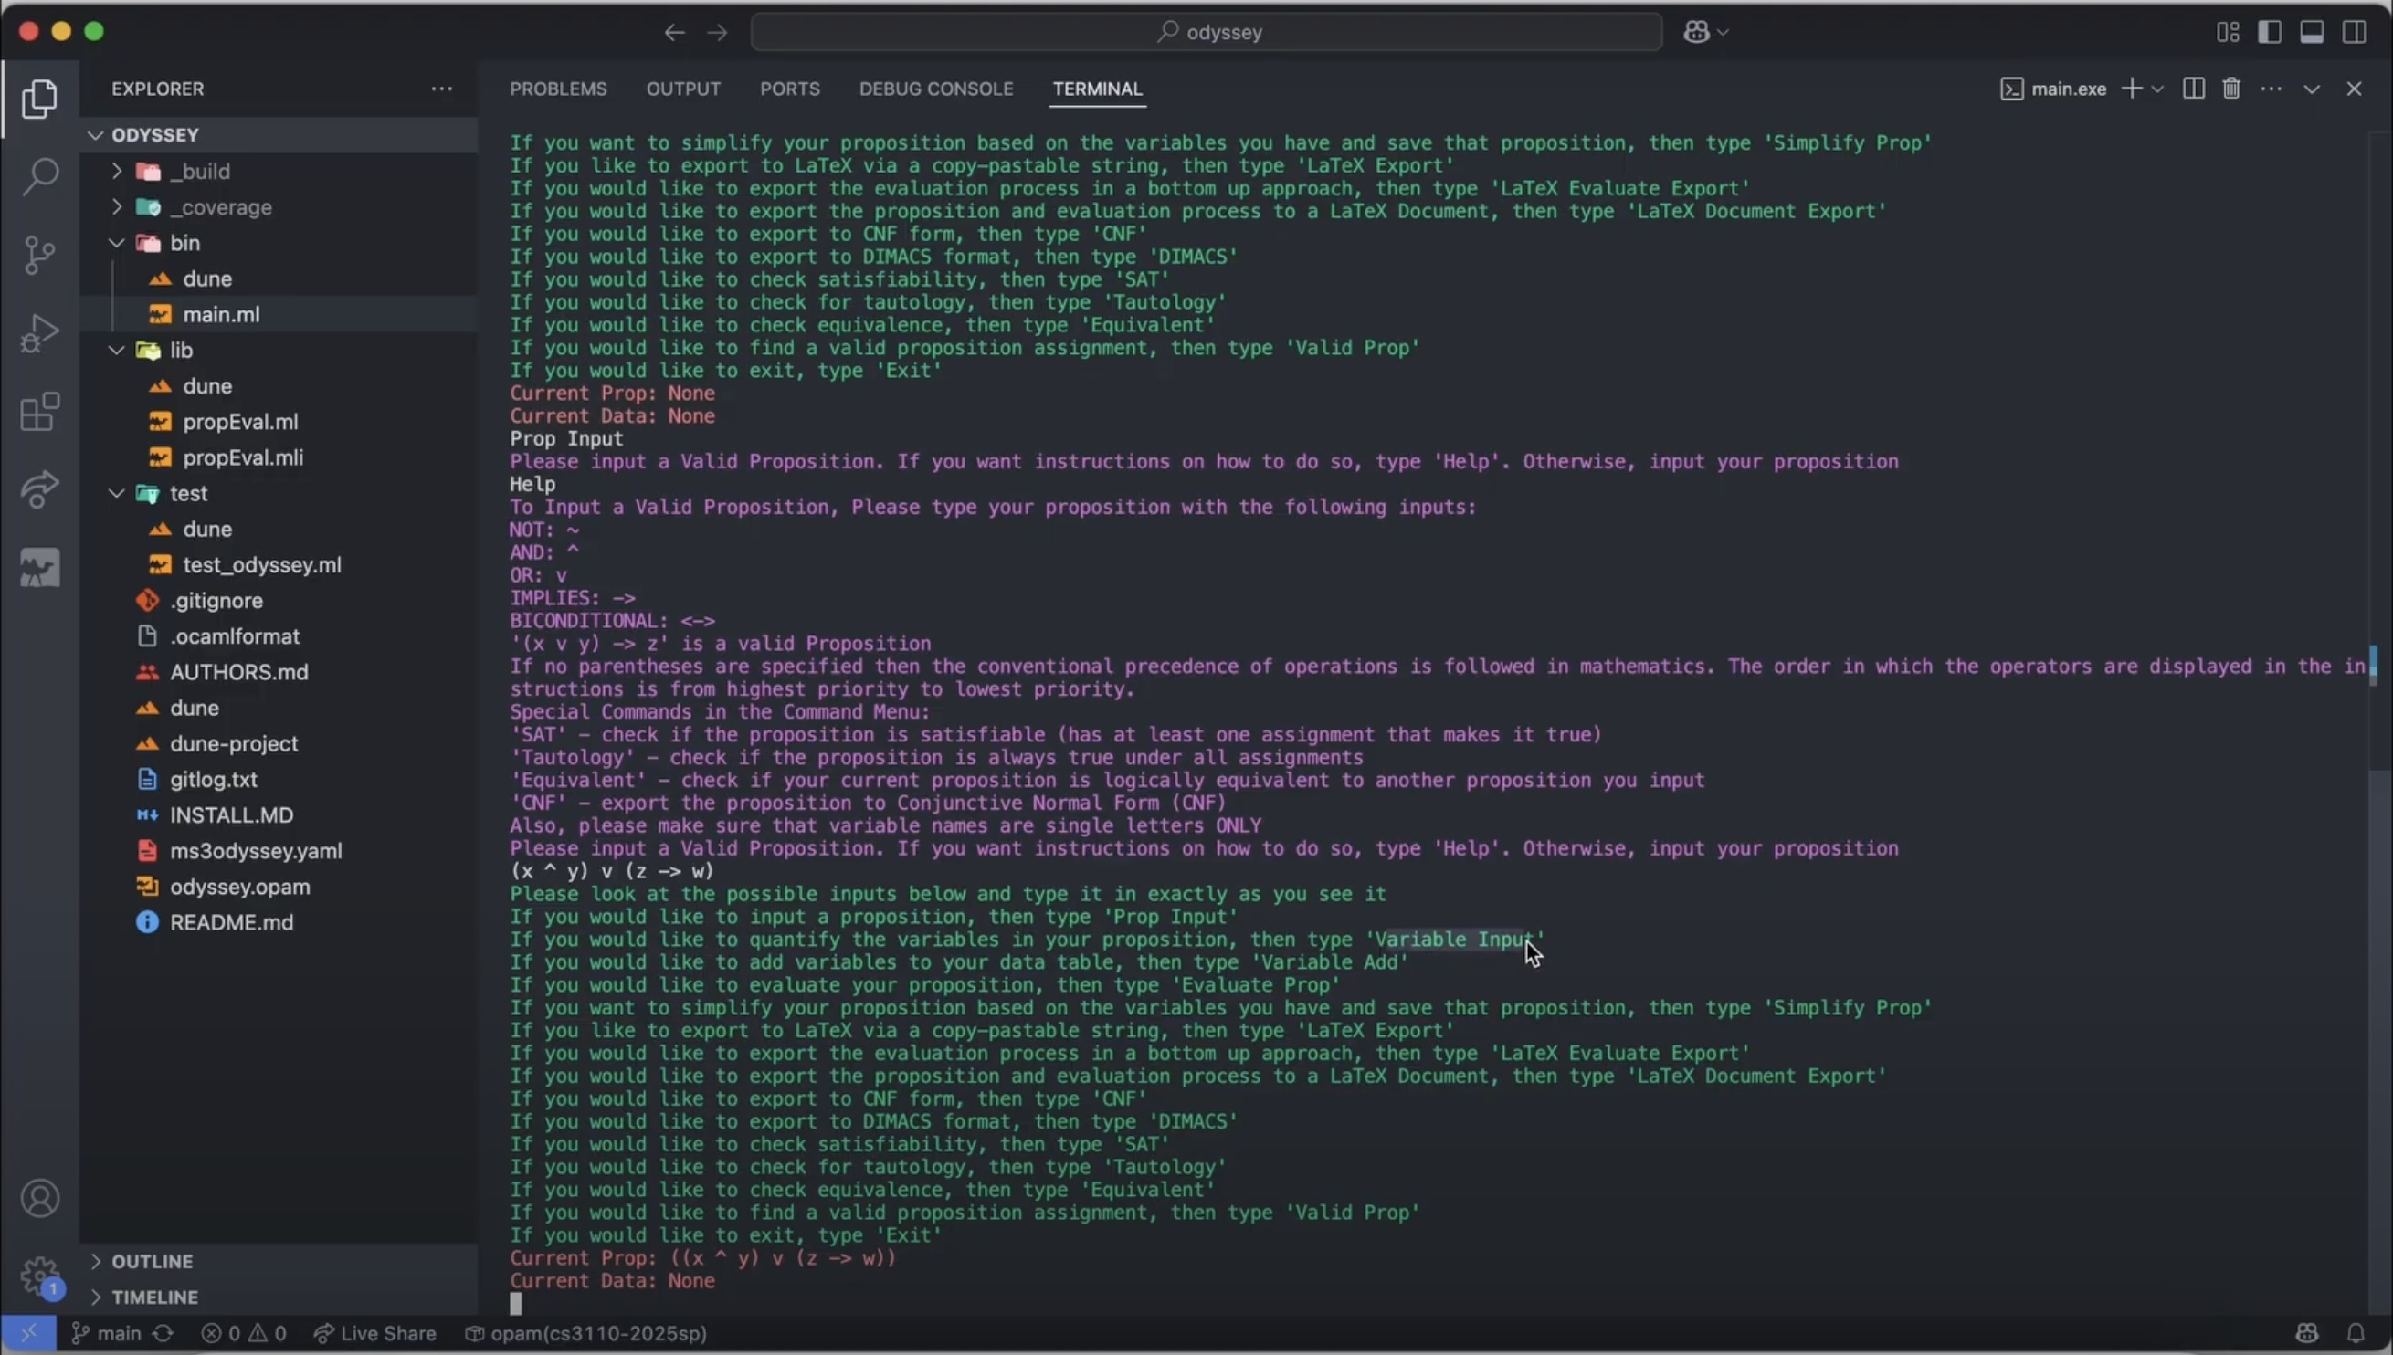Expand the _build folder
Image resolution: width=2393 pixels, height=1355 pixels.
[x=116, y=172]
